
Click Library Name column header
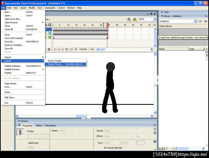click(174, 49)
